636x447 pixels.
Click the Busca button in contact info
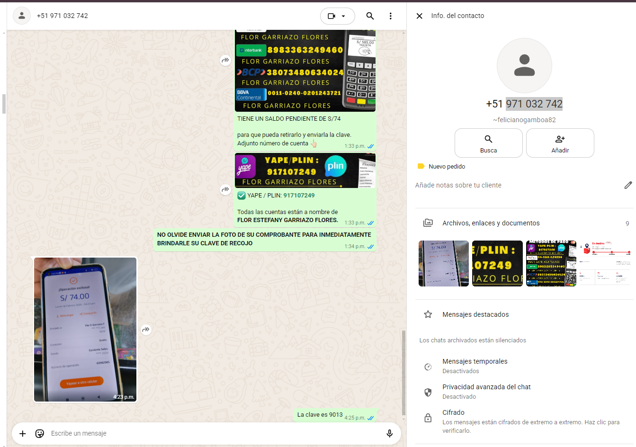pos(488,143)
